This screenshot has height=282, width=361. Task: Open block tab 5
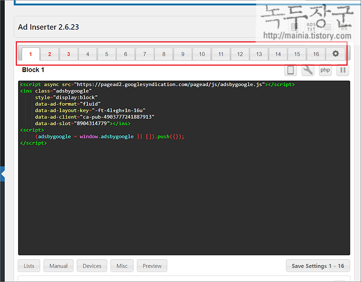point(107,54)
